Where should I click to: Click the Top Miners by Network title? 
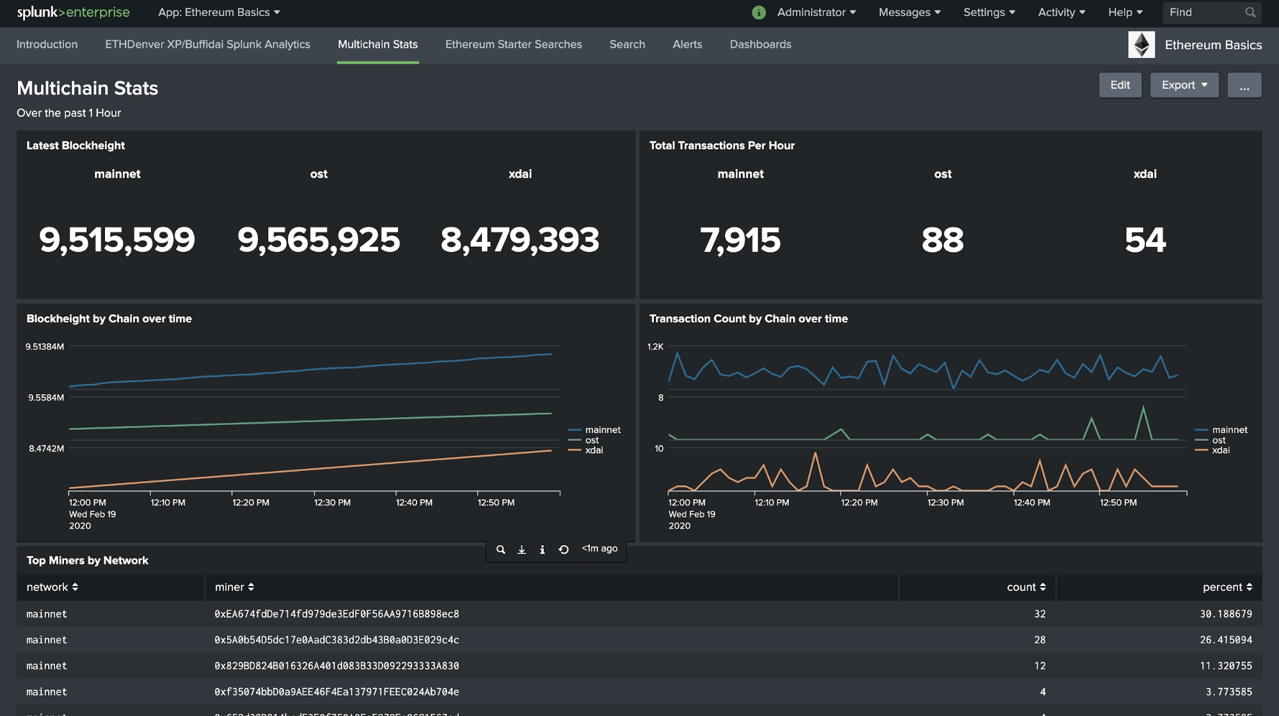click(87, 561)
